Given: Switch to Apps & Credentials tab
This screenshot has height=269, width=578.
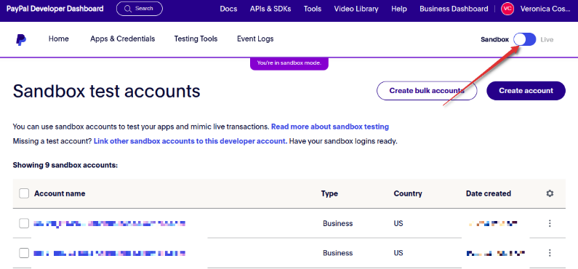Looking at the screenshot, I should click(x=123, y=39).
